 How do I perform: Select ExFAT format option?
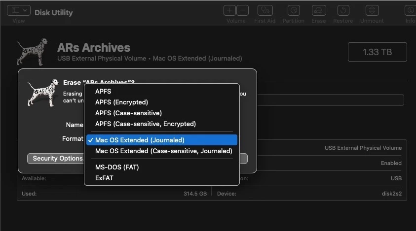[161, 178]
